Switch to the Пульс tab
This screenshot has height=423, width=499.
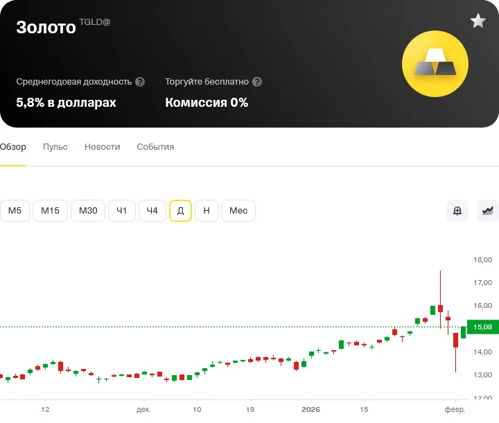pyautogui.click(x=55, y=147)
